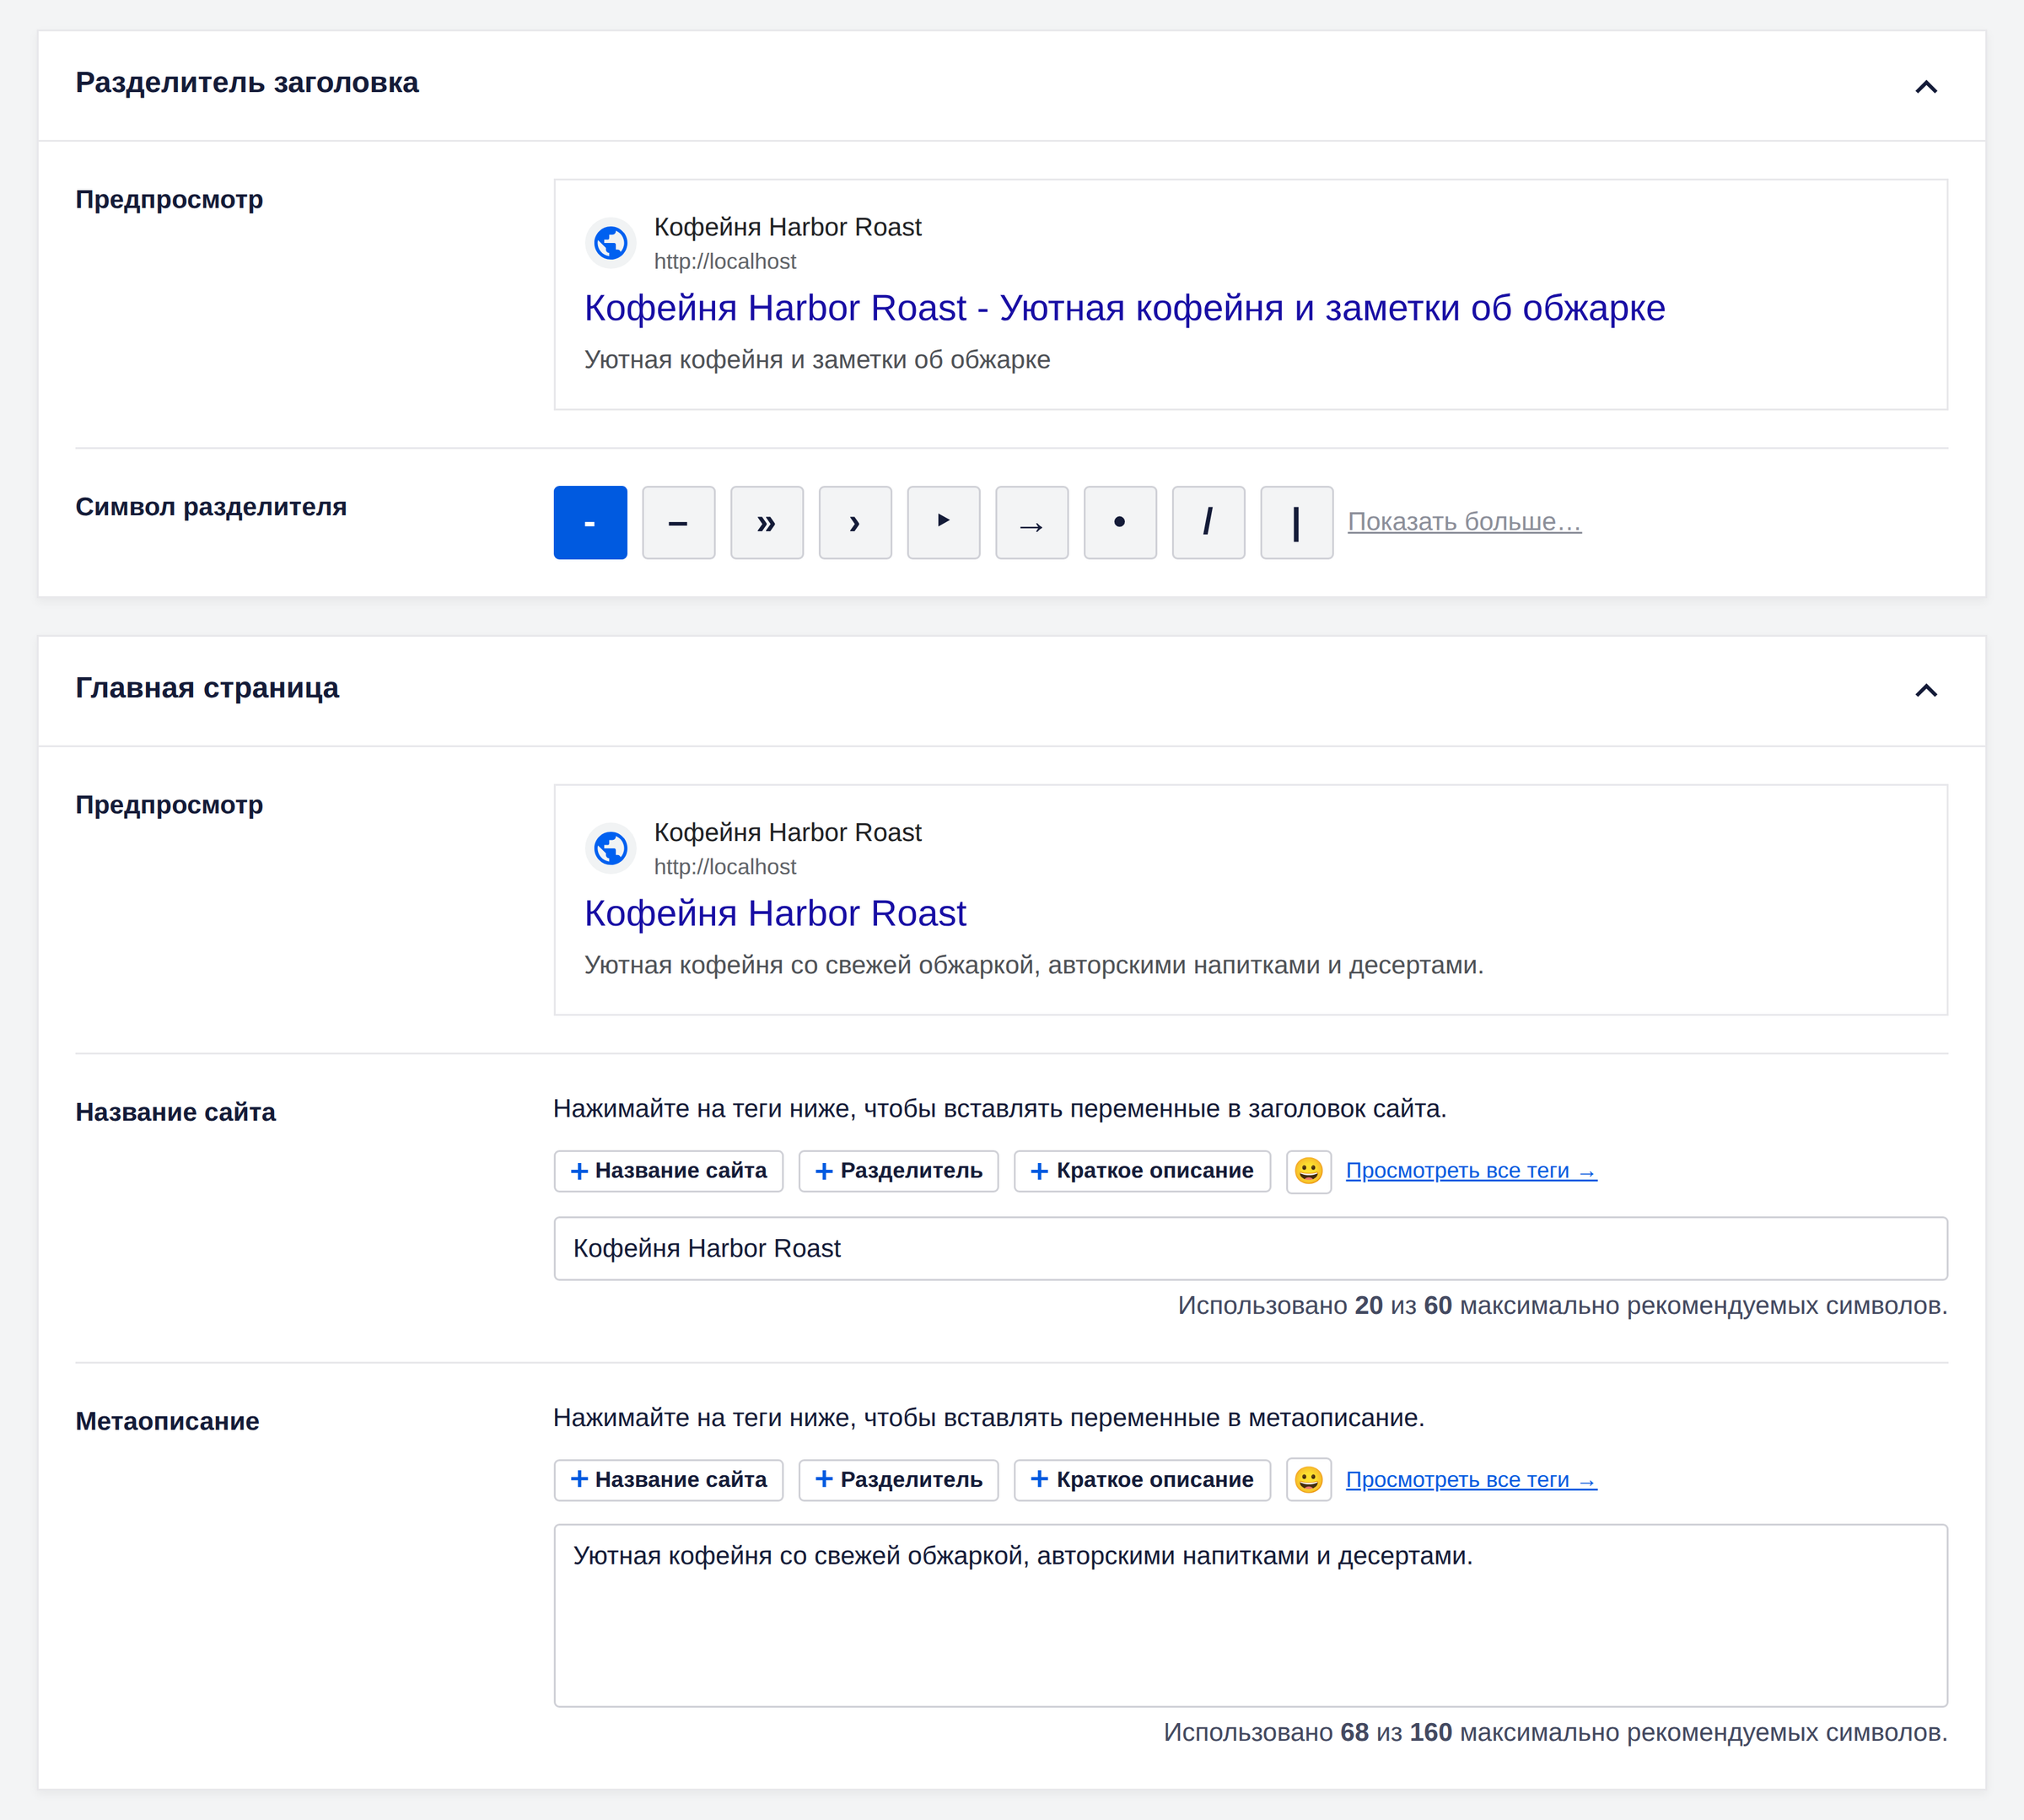The image size is (2024, 1820).
Task: Click 'Разделитель заголовка' section heading
Action: [x=247, y=82]
